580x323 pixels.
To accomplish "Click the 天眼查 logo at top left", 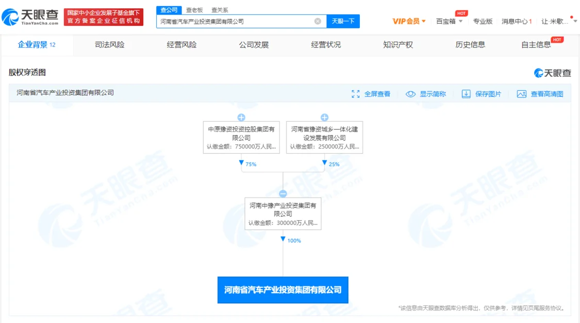I will (x=30, y=17).
